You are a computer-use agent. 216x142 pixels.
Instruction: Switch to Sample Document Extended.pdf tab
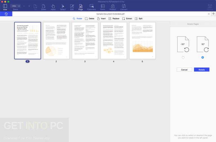click(110, 14)
